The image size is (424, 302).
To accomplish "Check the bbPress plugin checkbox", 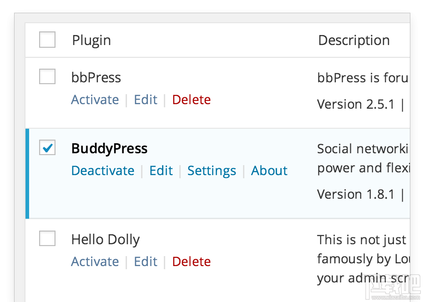I will 47,76.
